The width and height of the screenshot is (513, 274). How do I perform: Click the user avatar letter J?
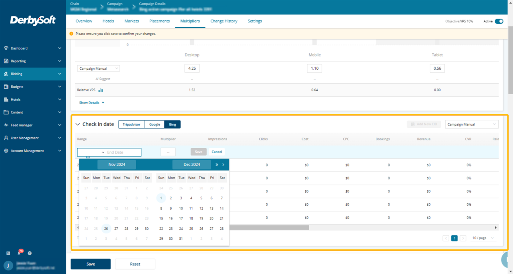[x=8, y=265]
